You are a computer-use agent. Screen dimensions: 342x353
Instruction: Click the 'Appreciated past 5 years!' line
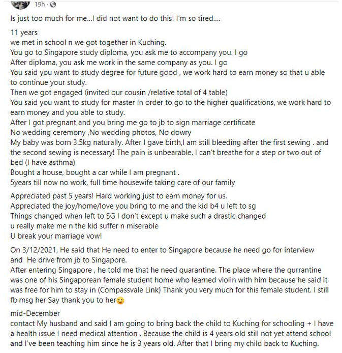tap(119, 196)
